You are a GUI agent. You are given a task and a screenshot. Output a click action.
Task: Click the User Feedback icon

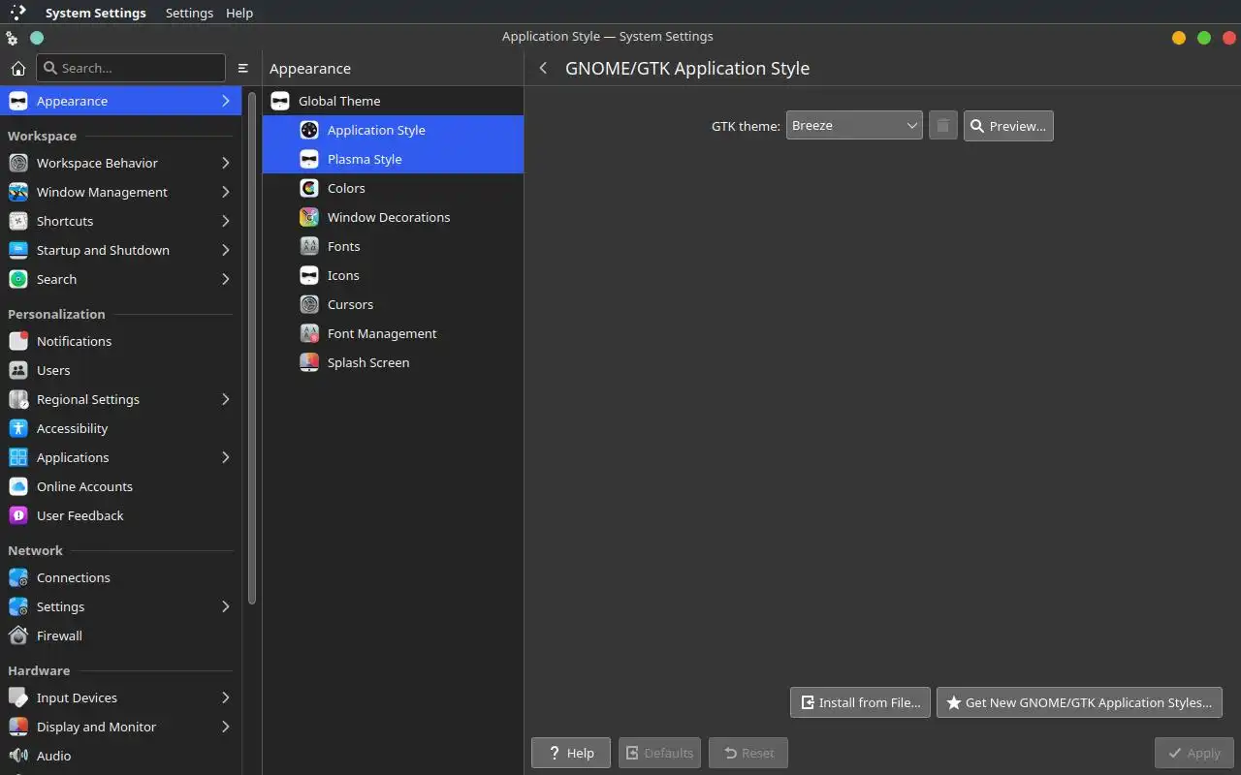pyautogui.click(x=17, y=515)
